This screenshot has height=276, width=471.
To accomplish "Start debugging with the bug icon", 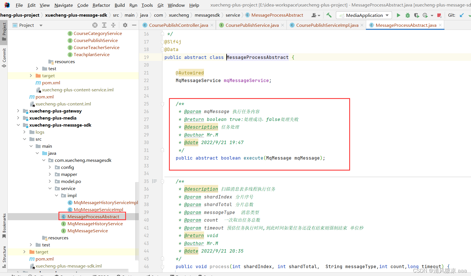I will pyautogui.click(x=407, y=15).
